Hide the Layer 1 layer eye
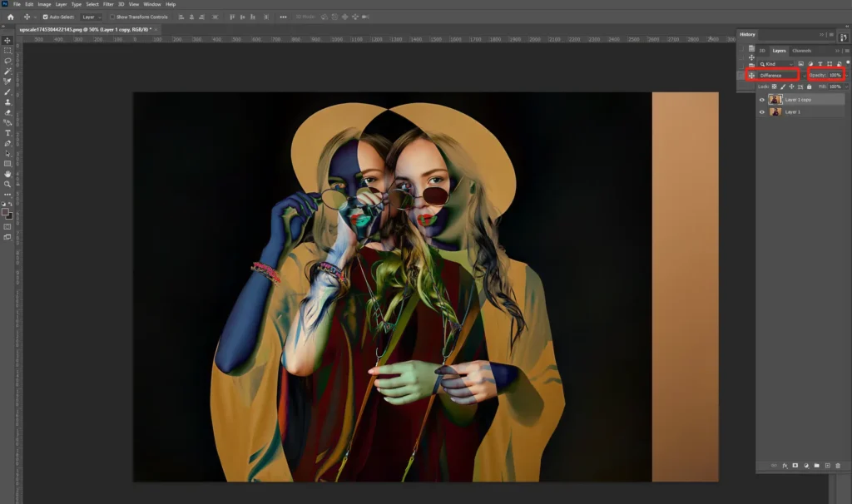The height and width of the screenshot is (504, 852). click(762, 112)
